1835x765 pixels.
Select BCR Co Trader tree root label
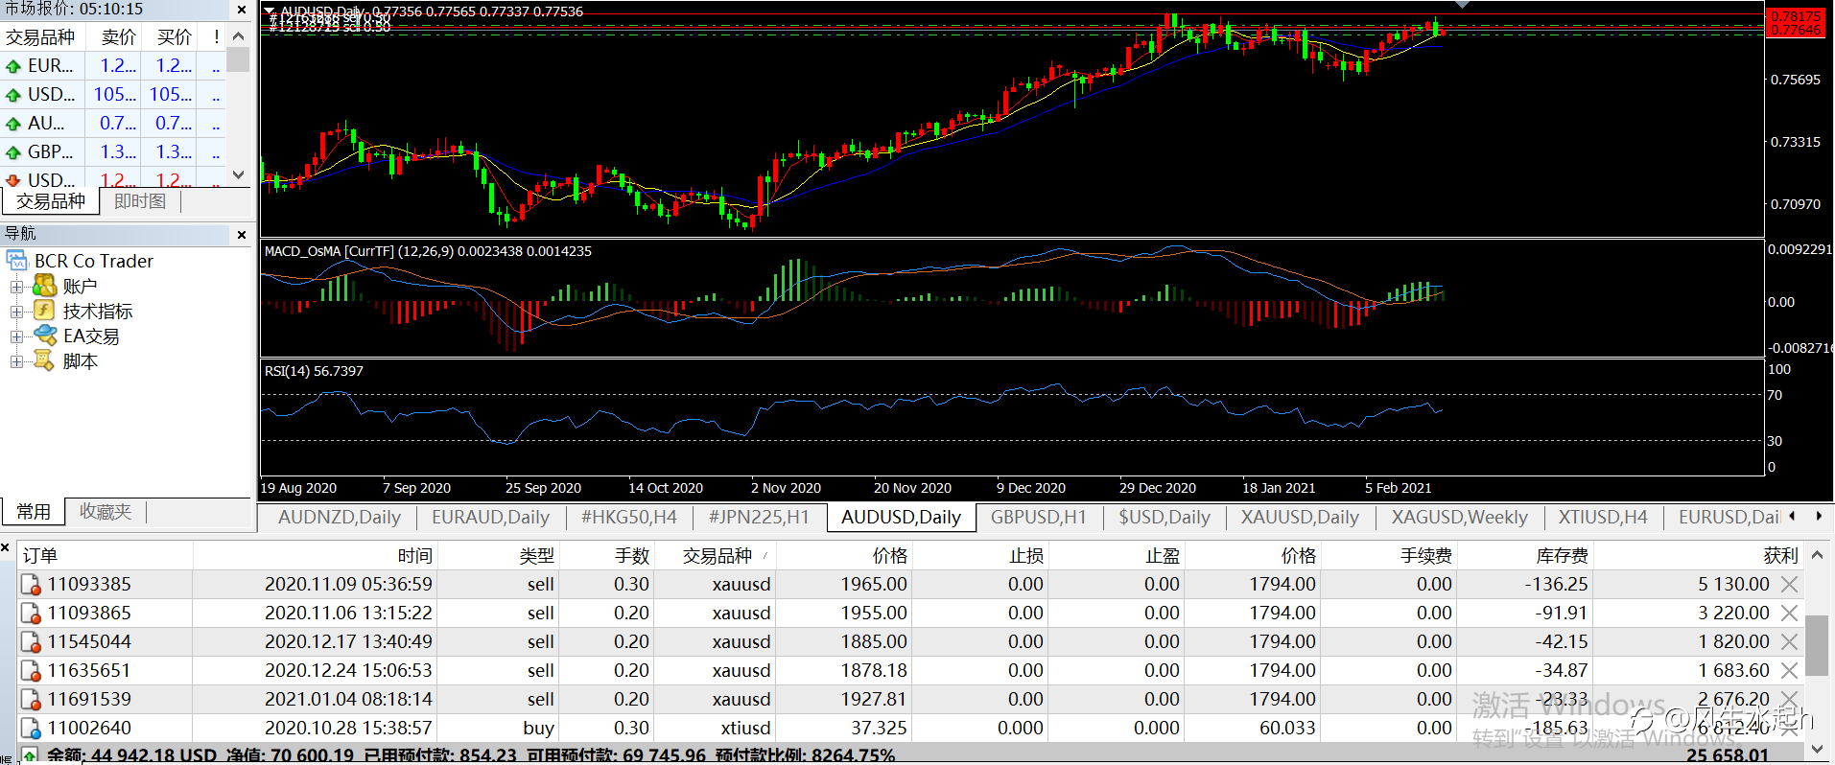(94, 262)
